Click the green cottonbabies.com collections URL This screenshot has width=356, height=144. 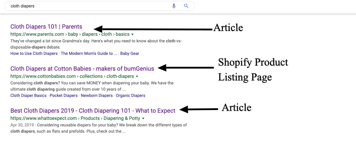pos(72,76)
